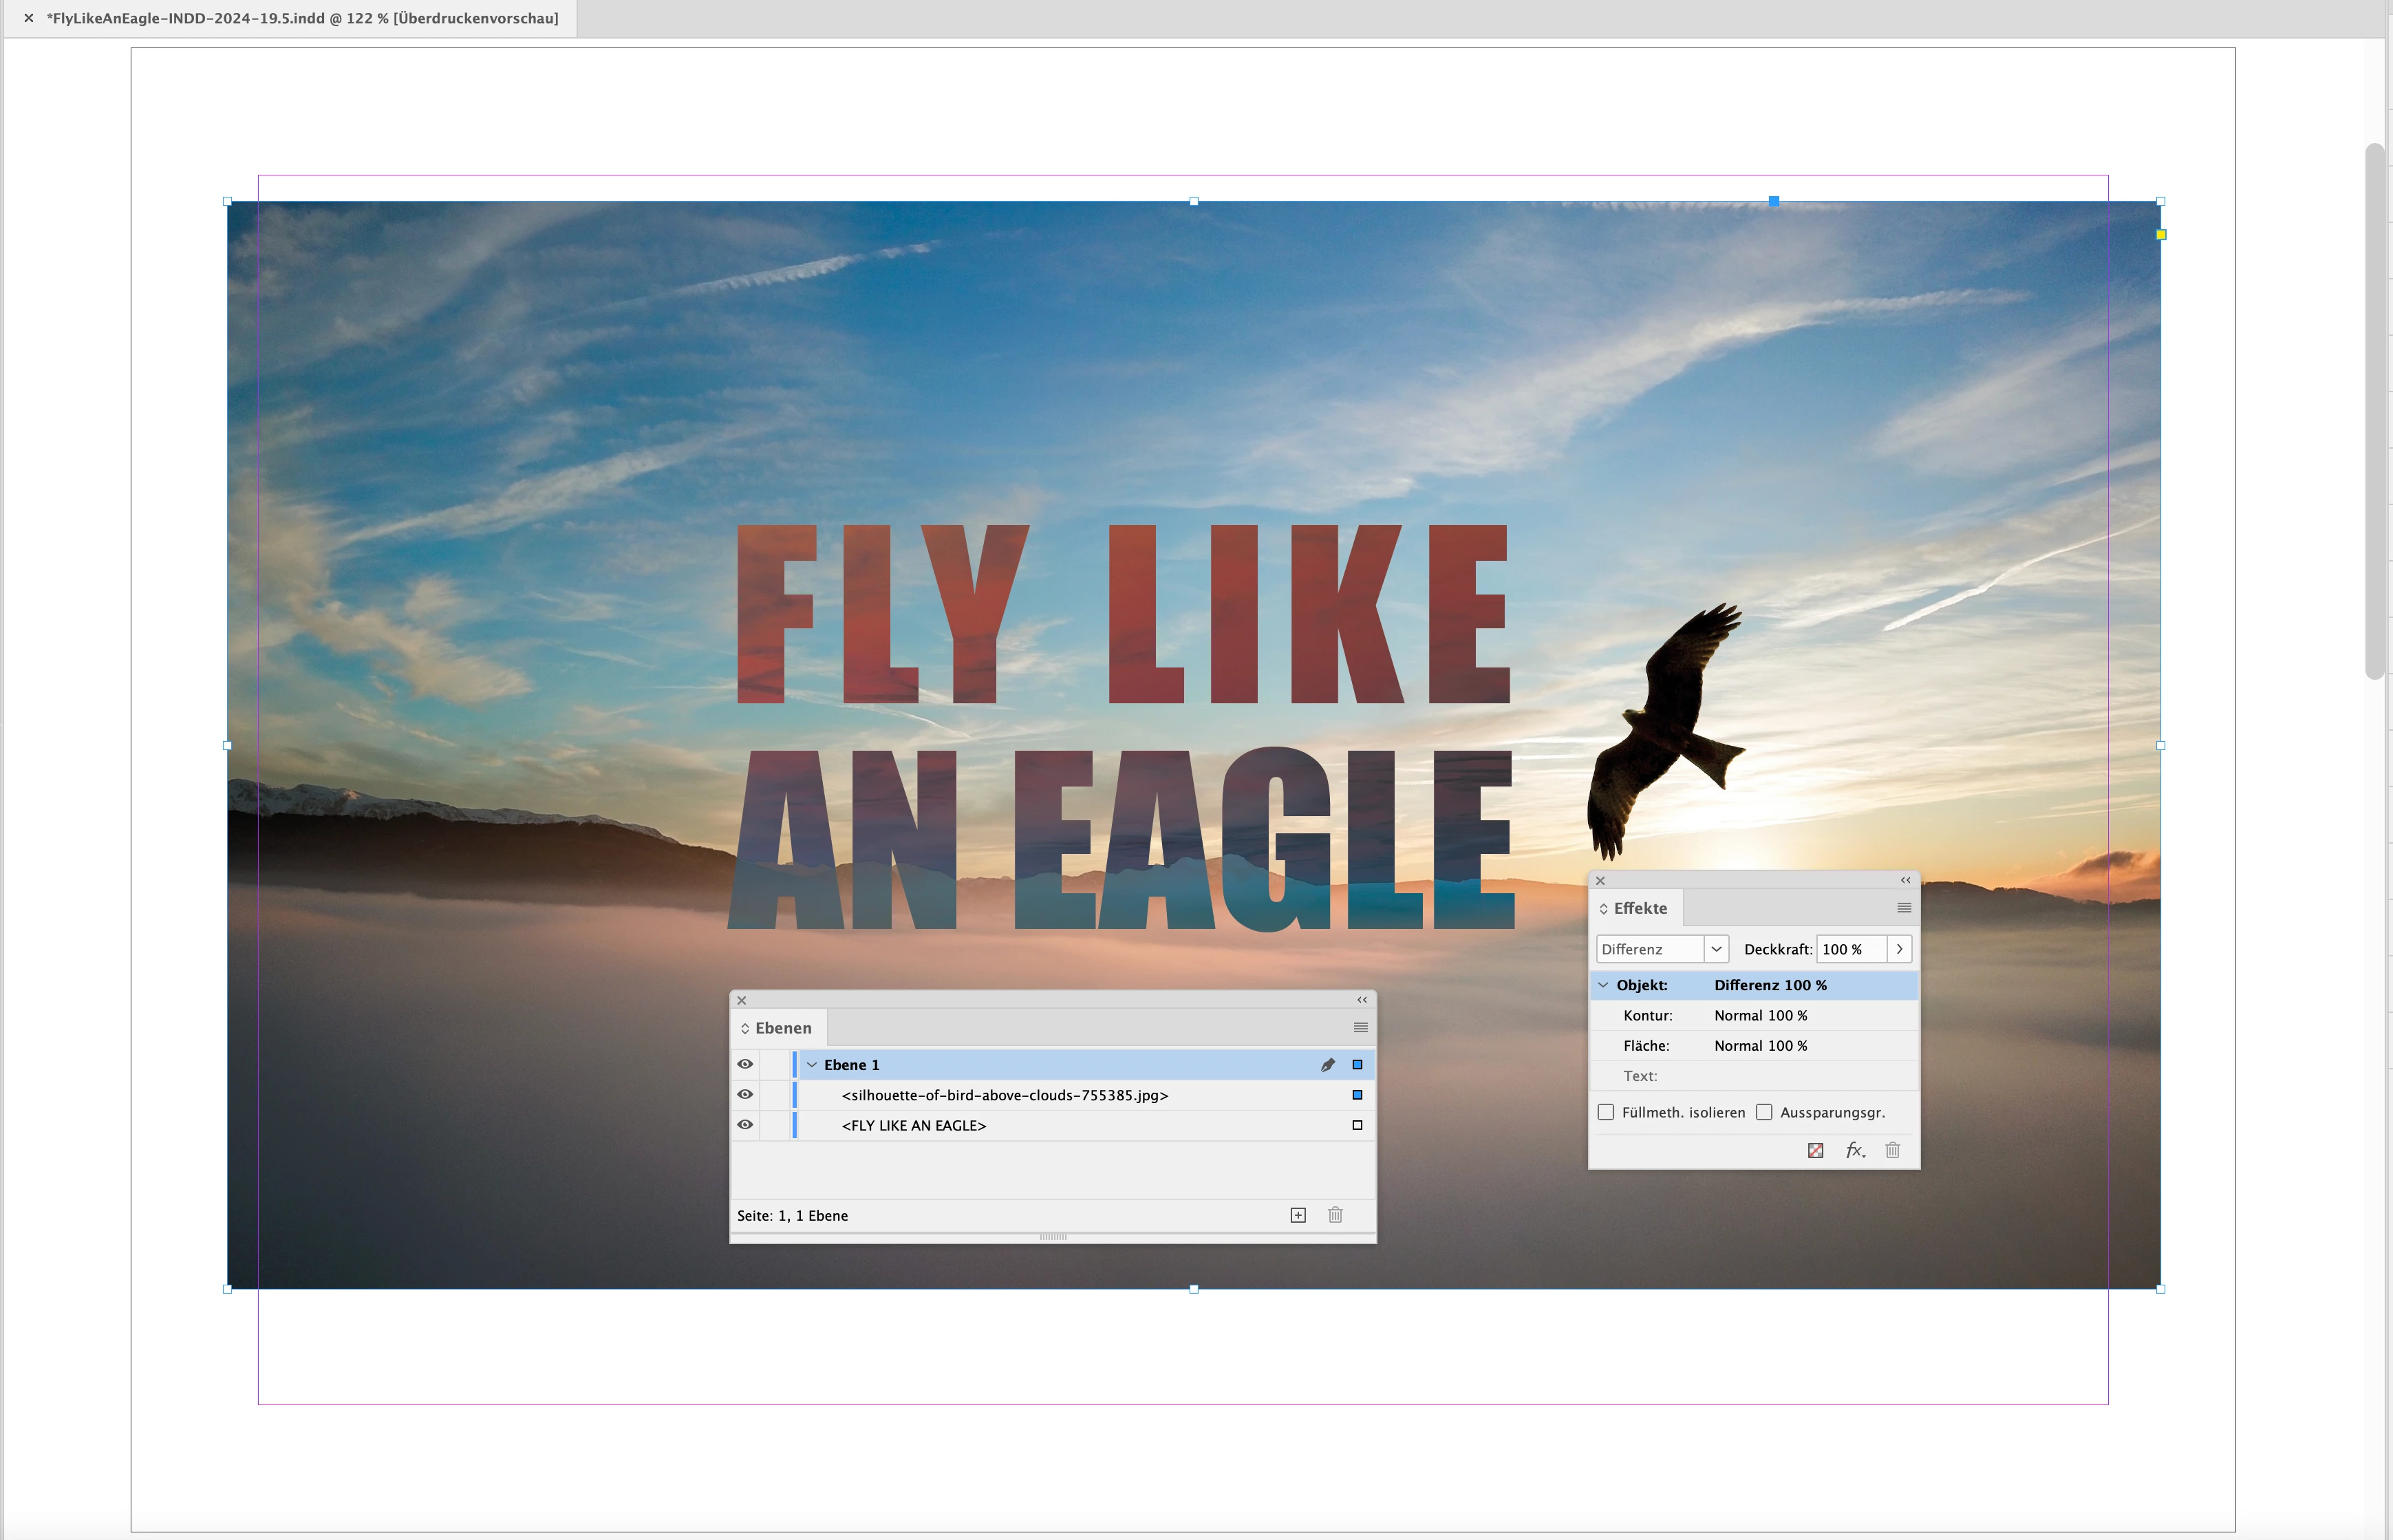The height and width of the screenshot is (1540, 2393).
Task: Select the Effekte panel tab
Action: click(x=1640, y=908)
